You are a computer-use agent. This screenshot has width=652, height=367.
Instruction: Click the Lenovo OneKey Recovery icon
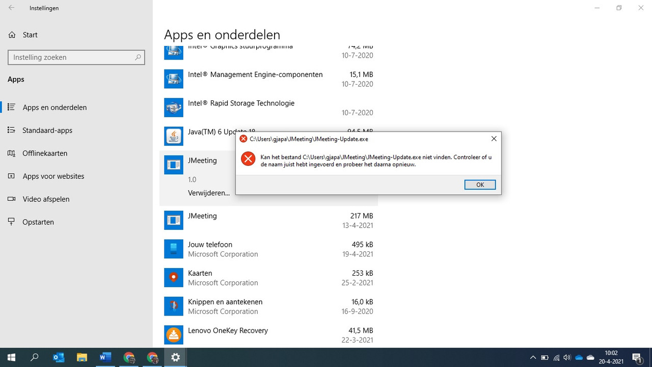point(174,334)
